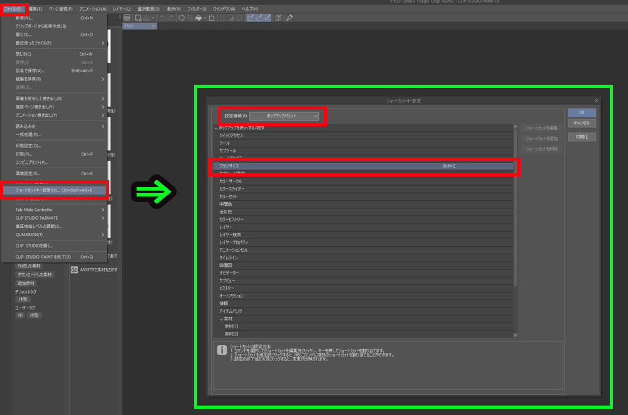This screenshot has width=628, height=415.
Task: Click the Scale/Rotate transform icon
Action: coord(212,18)
